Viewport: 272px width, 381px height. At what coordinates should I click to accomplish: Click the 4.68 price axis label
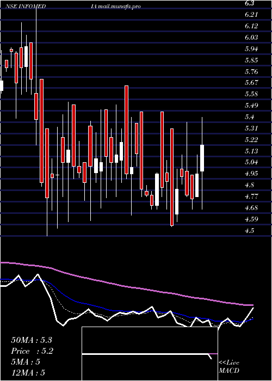251,208
